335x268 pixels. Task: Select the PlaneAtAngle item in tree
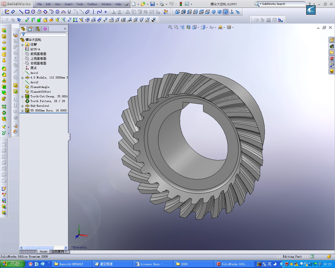[x=40, y=87]
